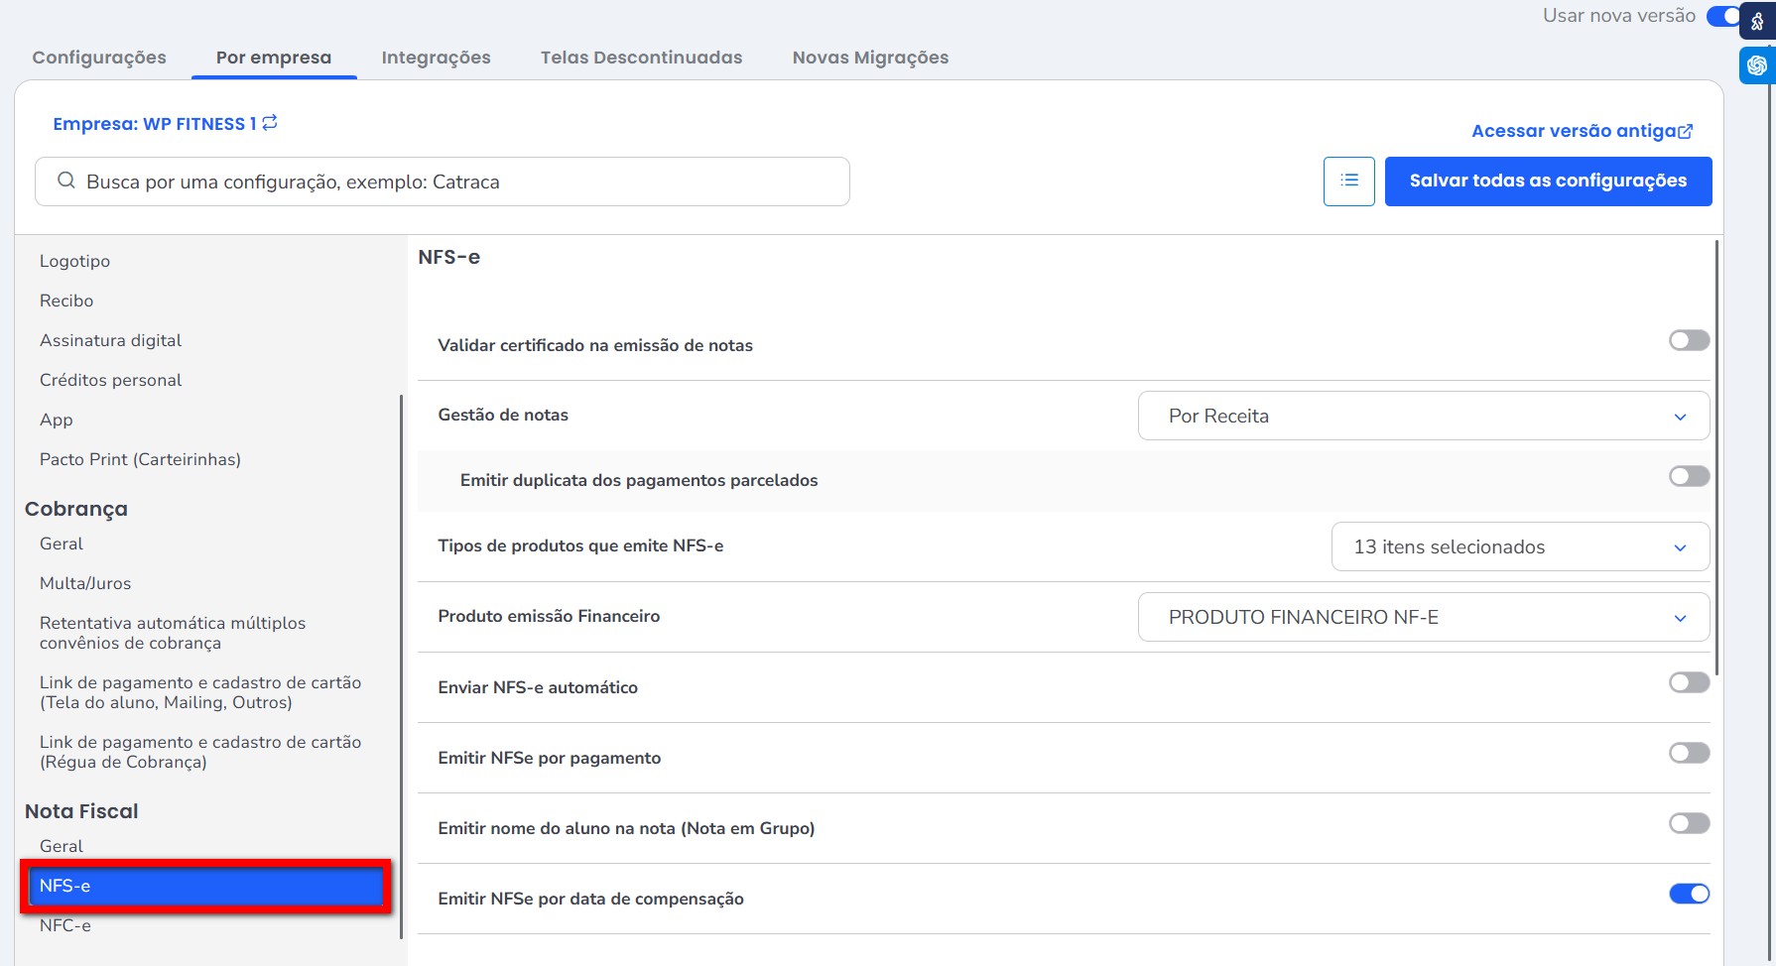The width and height of the screenshot is (1776, 966).
Task: Open Produto emissão Financeiro dropdown
Action: [1423, 618]
